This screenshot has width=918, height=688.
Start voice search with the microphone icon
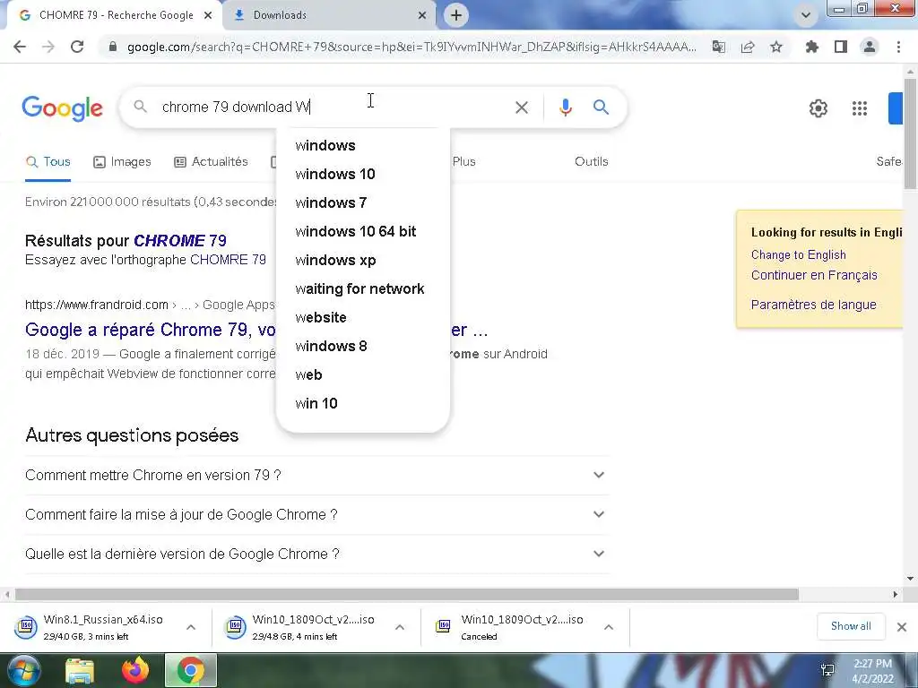tap(565, 107)
